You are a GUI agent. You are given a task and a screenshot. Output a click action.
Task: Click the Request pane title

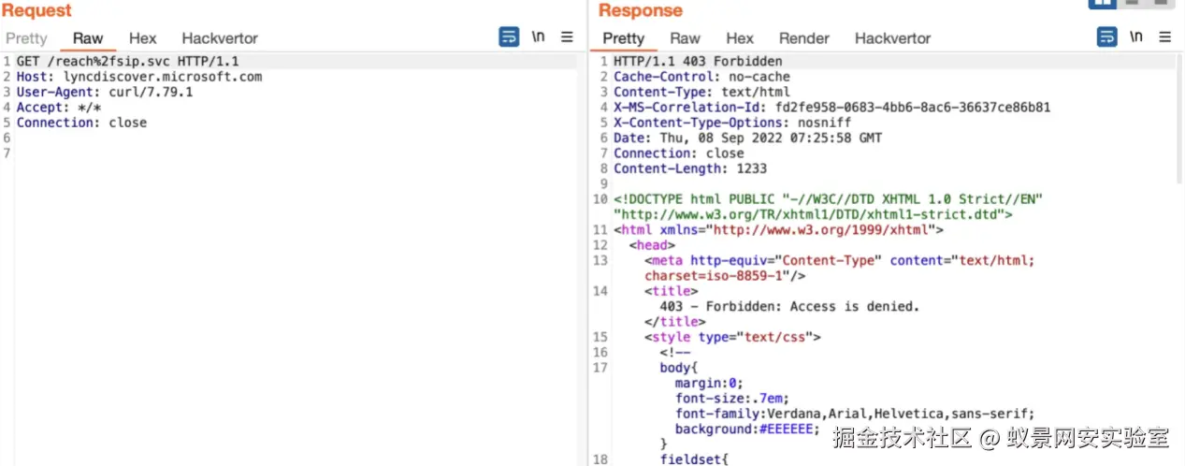coord(36,10)
